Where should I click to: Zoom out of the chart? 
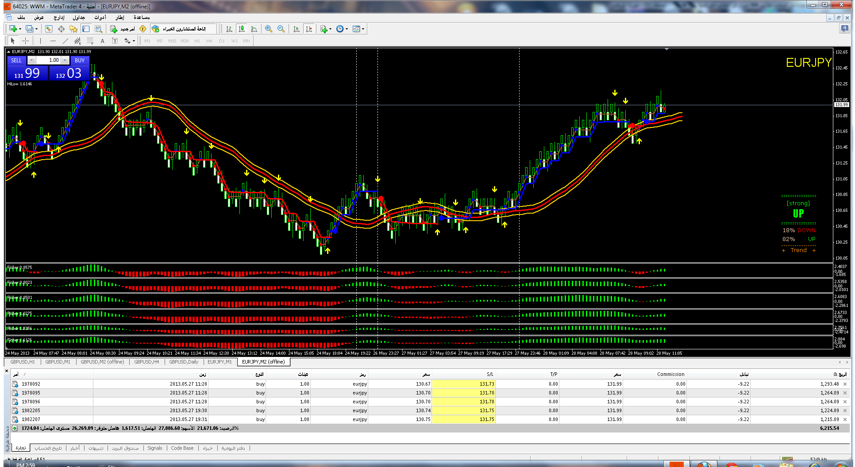(x=281, y=29)
